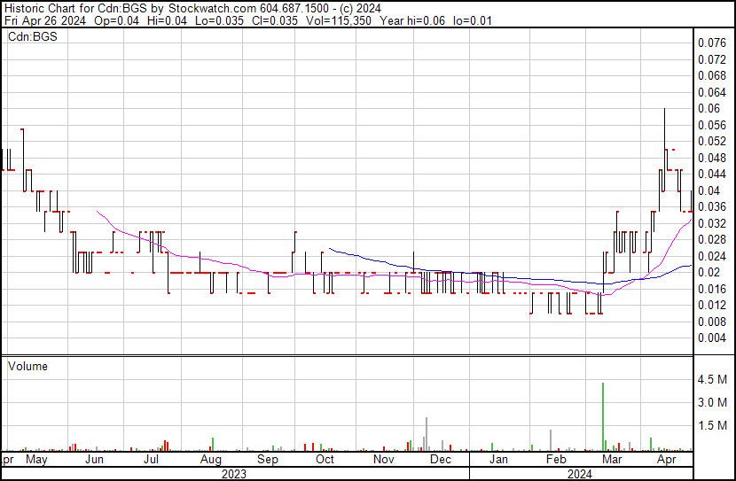The width and height of the screenshot is (736, 481).
Task: Click the Jul month label
Action: (x=151, y=460)
